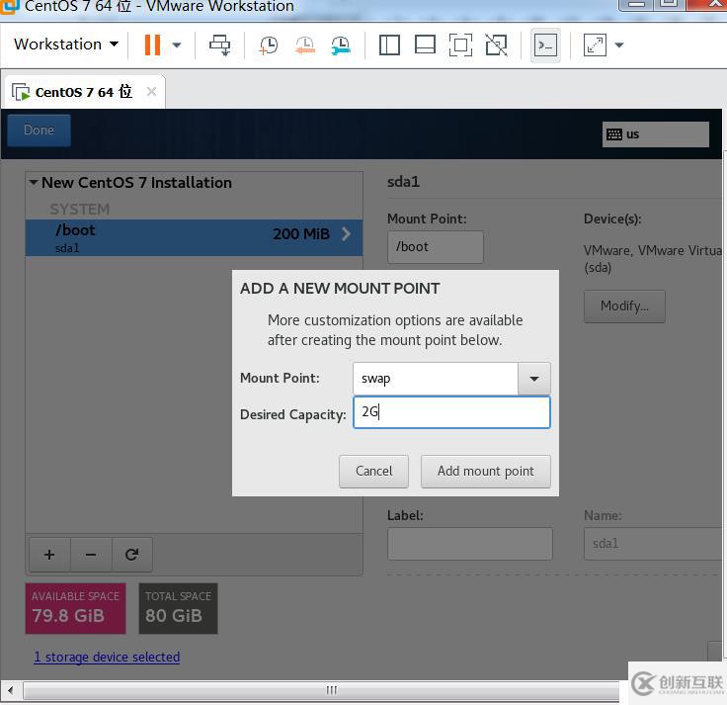This screenshot has width=727, height=705.
Task: Select the /boot sda1 partition row
Action: pyautogui.click(x=194, y=237)
